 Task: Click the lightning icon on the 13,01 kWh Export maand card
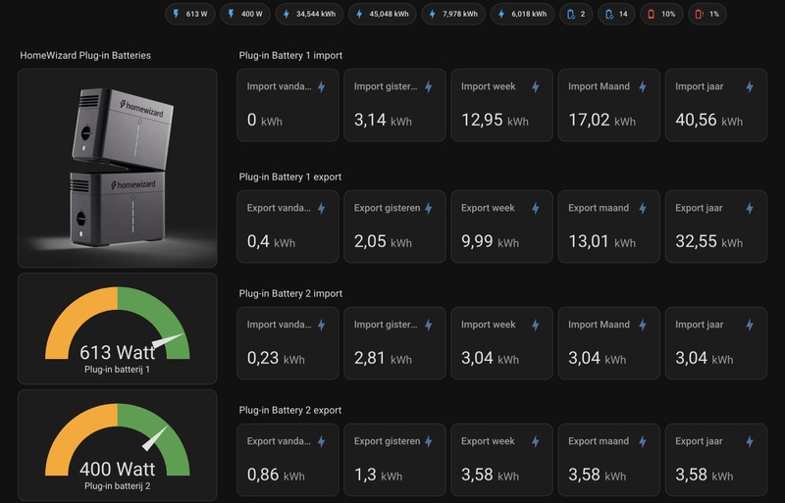[643, 209]
